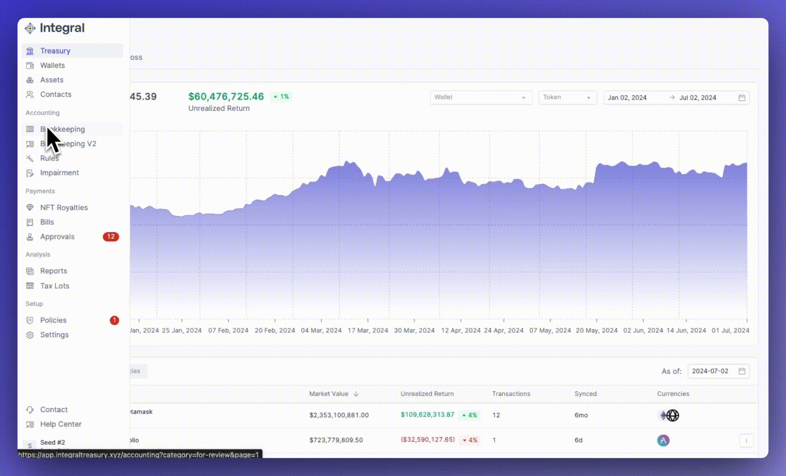Open the Wallets icon in sidebar
786x476 pixels.
30,66
